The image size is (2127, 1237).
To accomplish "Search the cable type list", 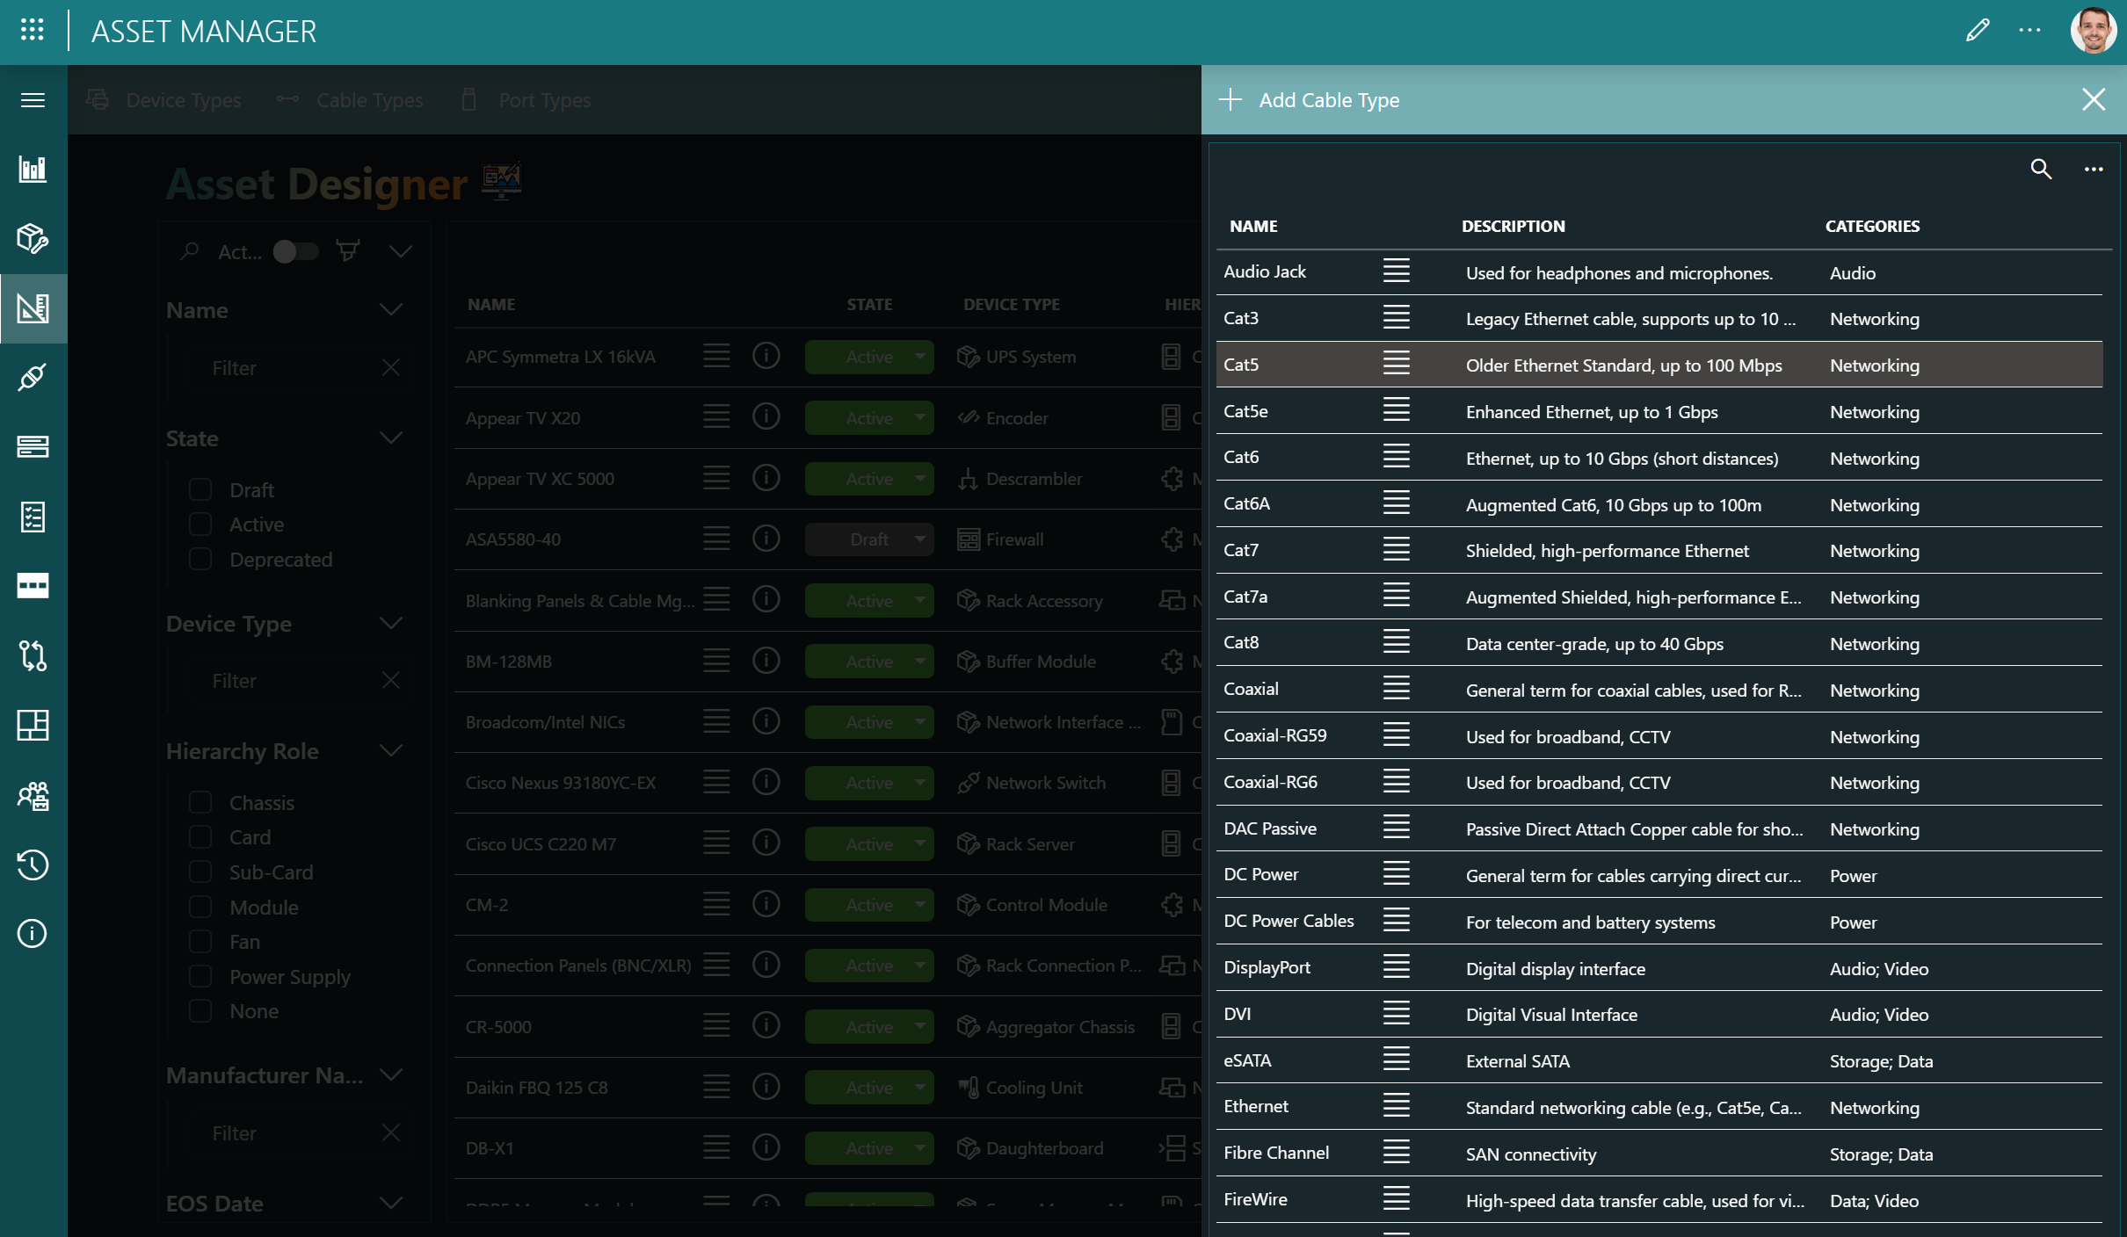I will click(2041, 169).
